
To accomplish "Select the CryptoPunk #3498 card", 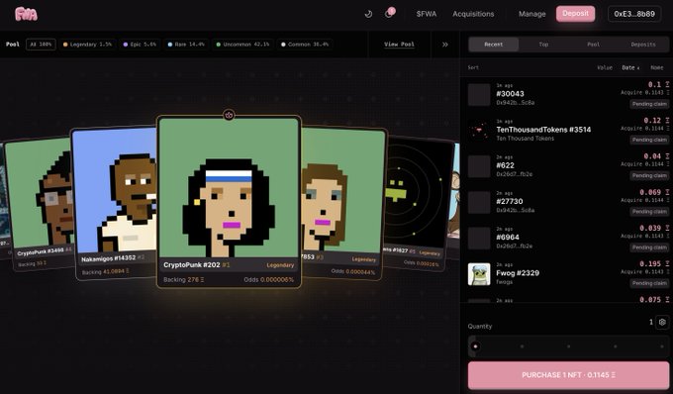I will click(39, 204).
